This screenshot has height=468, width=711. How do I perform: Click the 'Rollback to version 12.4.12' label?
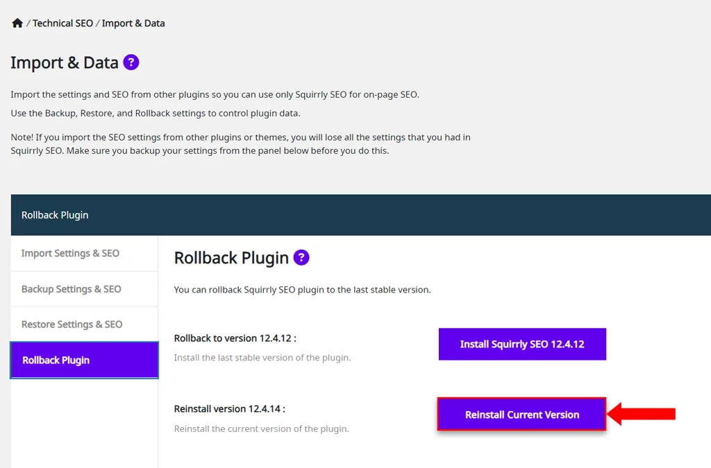(235, 338)
